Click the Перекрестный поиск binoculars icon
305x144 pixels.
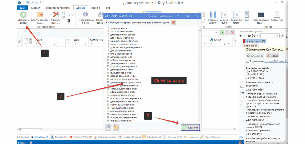pyautogui.click(x=85, y=15)
